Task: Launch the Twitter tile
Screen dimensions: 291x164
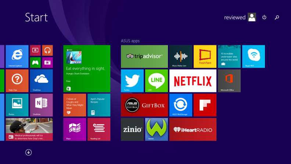Action: pos(132,81)
